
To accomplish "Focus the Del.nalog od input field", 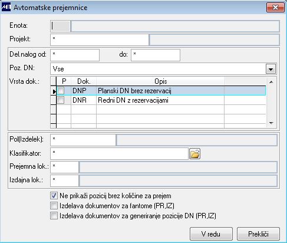I will tap(75, 55).
